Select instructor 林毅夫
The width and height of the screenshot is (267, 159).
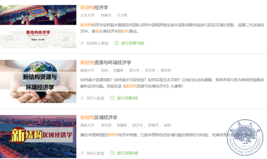[106, 15]
